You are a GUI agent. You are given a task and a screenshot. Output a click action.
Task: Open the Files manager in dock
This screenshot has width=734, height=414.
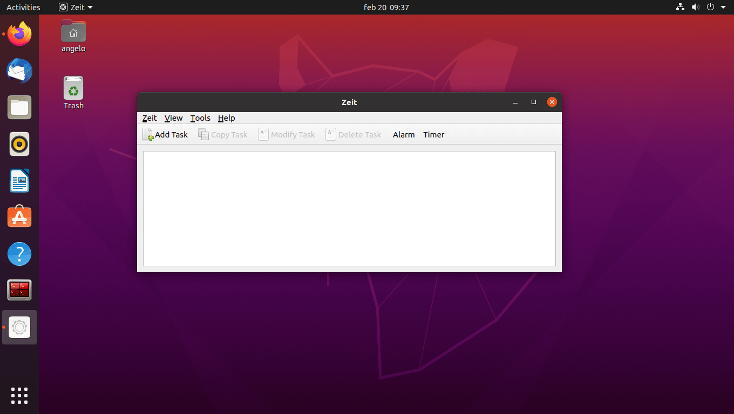point(19,107)
